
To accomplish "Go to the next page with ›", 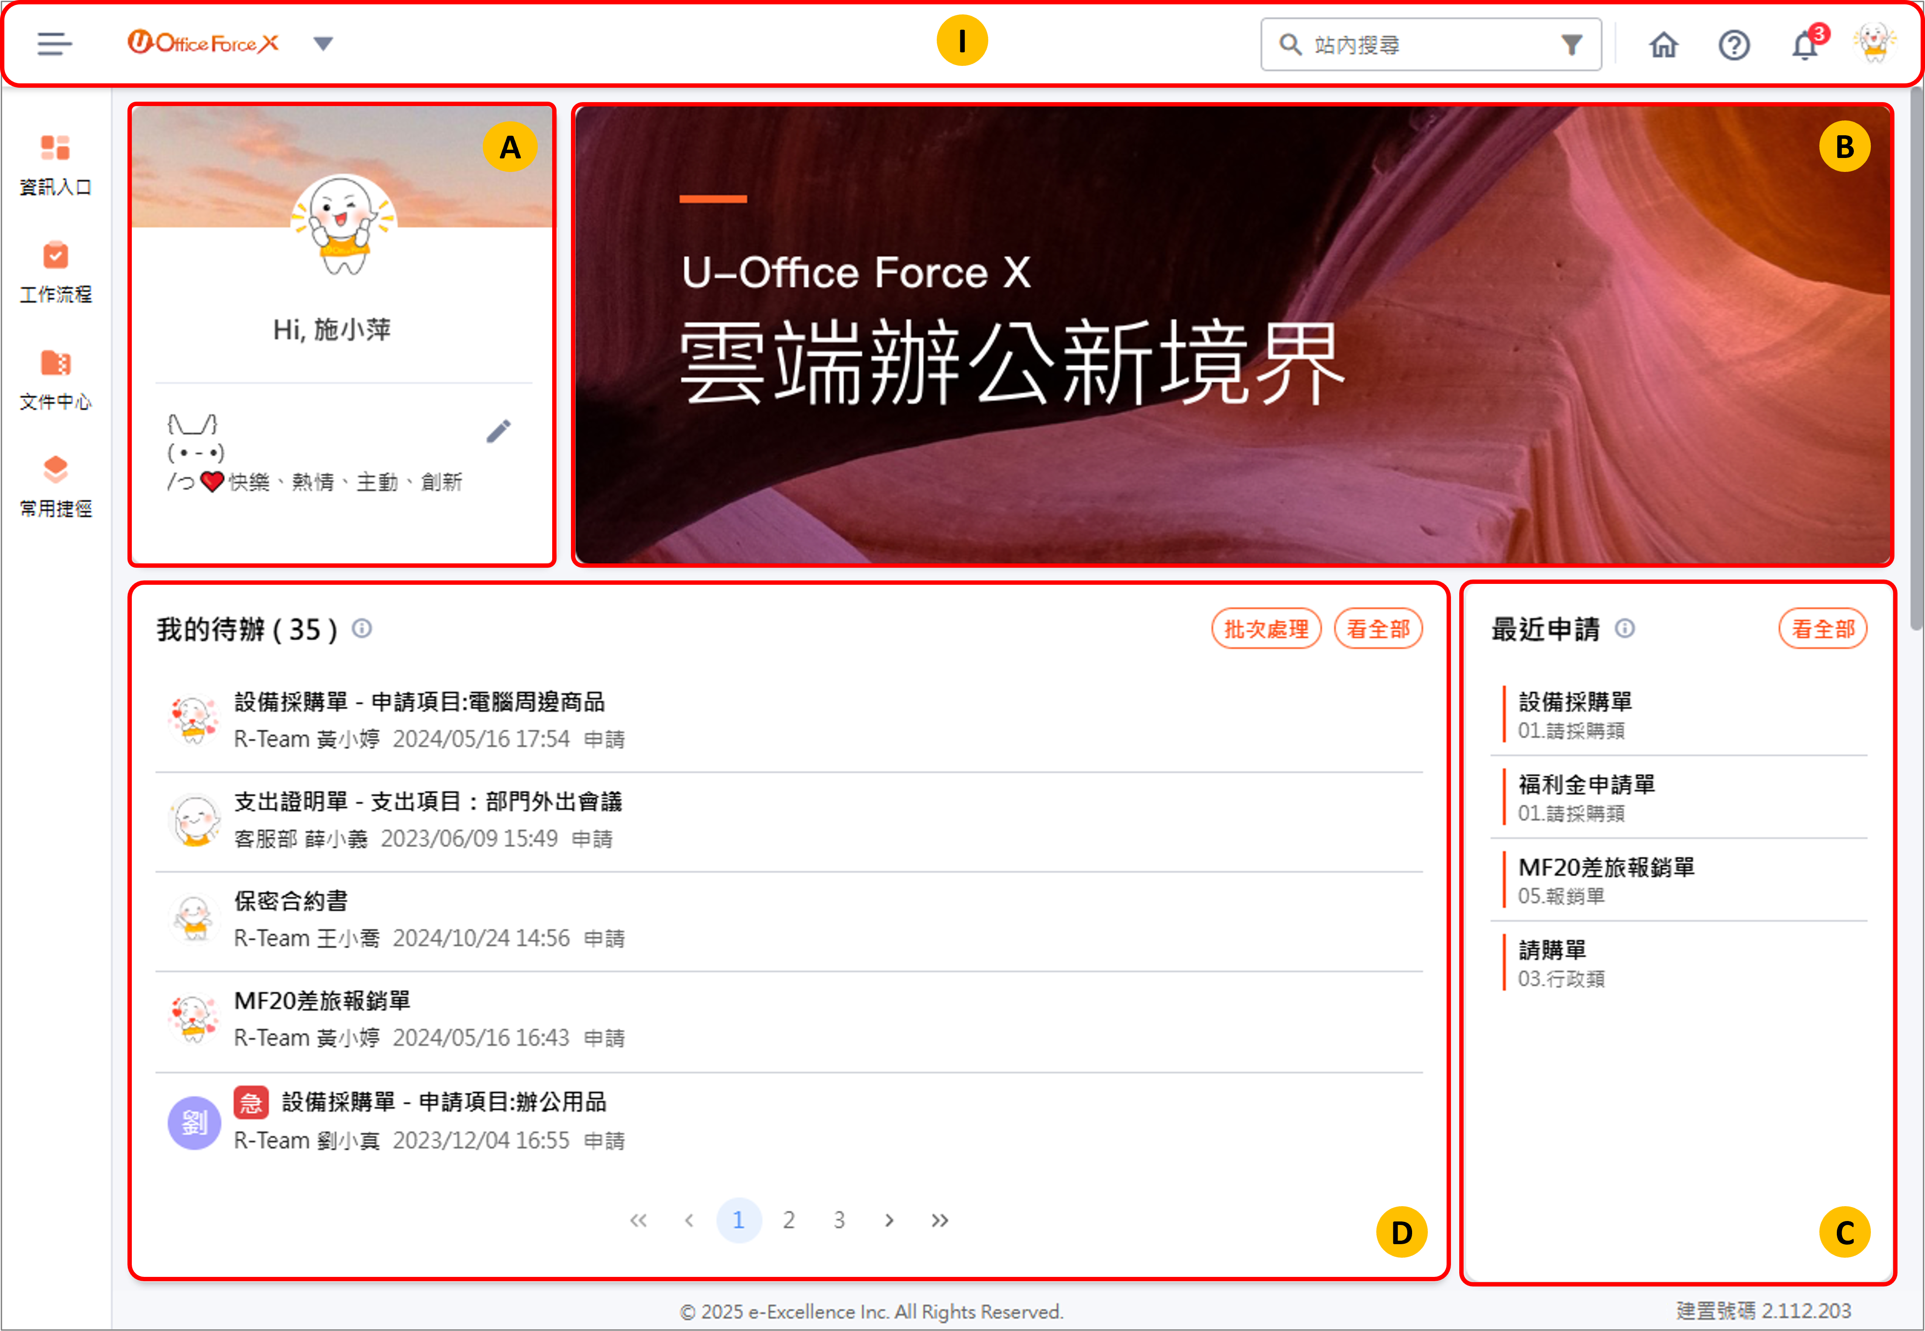I will coord(889,1220).
